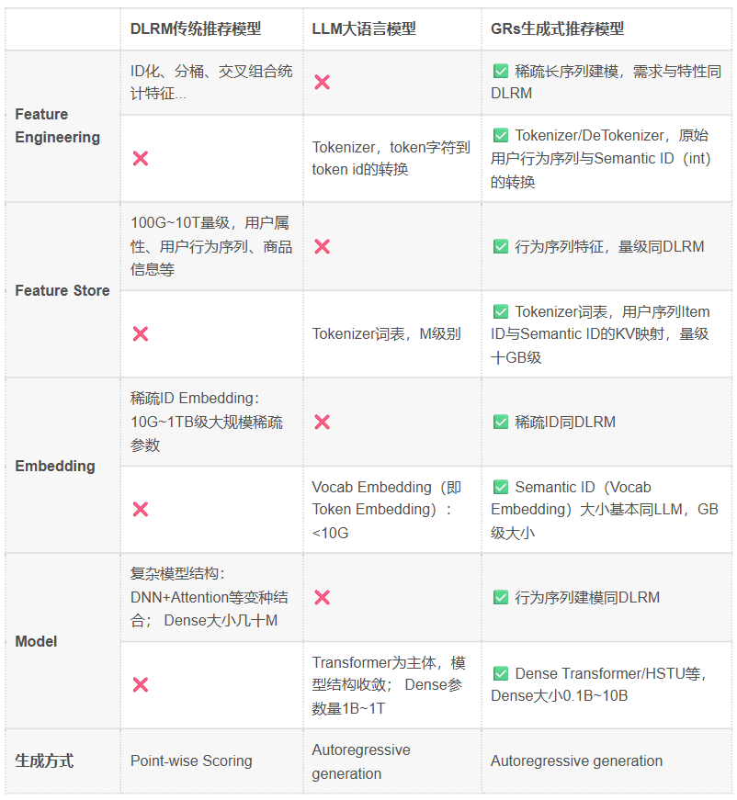Image resolution: width=737 pixels, height=800 pixels.
Task: Select the 'LLM大语言模型' column header
Action: click(x=364, y=29)
